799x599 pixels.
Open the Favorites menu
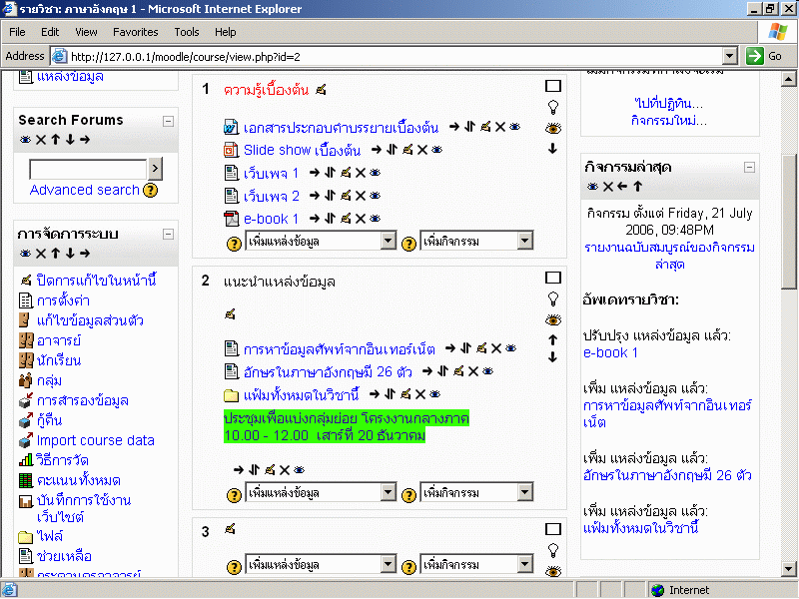coord(135,32)
